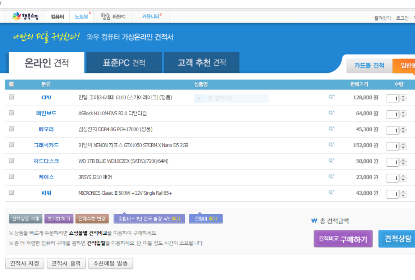
Task: Increase CPU quantity with the up arrow
Action: tap(403, 97)
